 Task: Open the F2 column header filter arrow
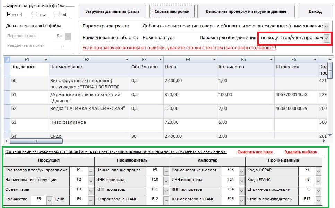(127, 60)
